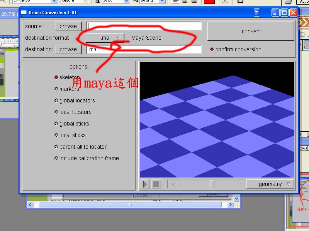Click the background window's horizontal scrollbar thumb
Image resolution: width=309 pixels, height=231 pixels.
coord(130,204)
